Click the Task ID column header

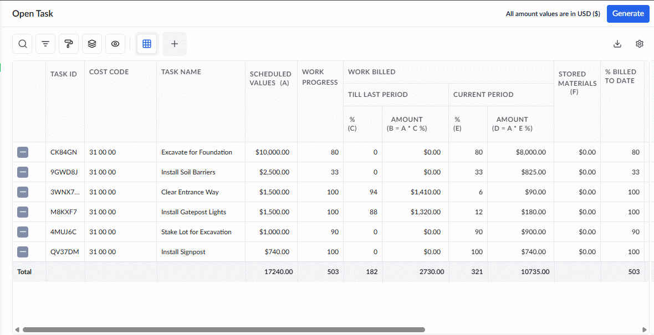(x=64, y=74)
